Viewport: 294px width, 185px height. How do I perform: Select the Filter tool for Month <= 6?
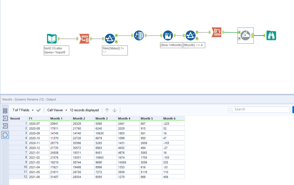coord(191,35)
